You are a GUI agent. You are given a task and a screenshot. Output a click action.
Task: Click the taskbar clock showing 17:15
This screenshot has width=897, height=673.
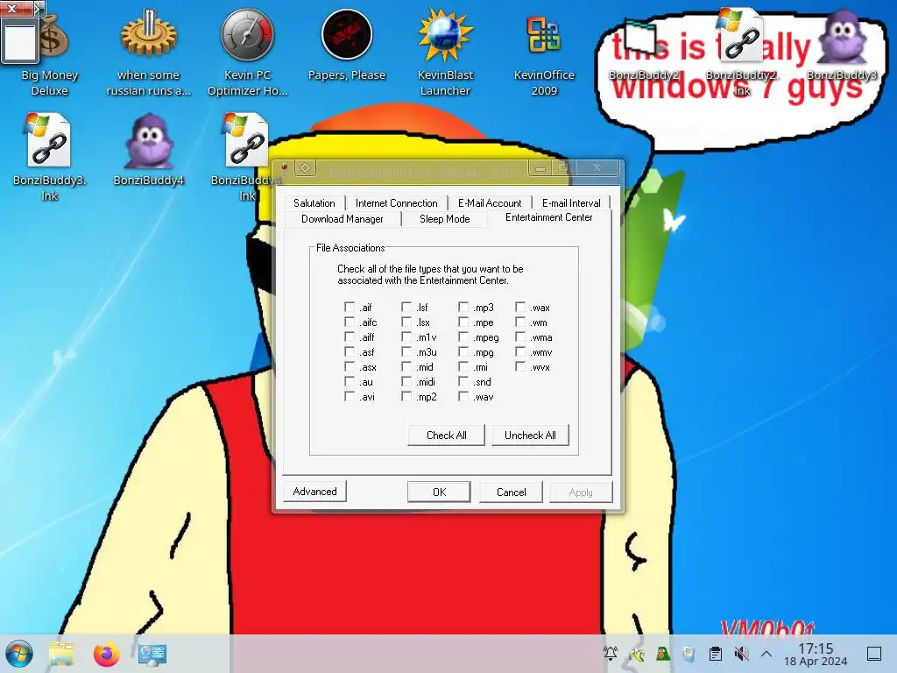click(x=816, y=654)
